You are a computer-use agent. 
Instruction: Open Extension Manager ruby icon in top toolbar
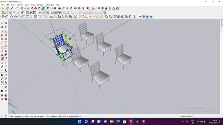point(87,8)
